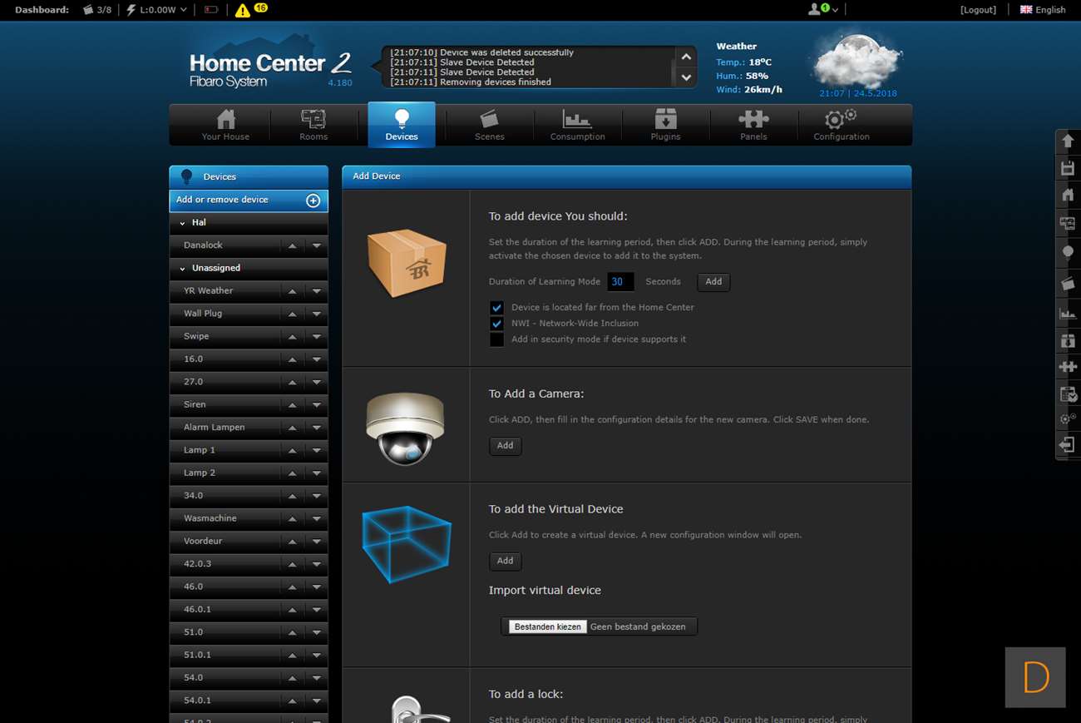
Task: Open the gear configuration icon in right sidebar
Action: coord(1068,418)
